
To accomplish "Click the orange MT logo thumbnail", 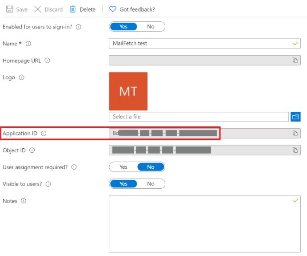I will pyautogui.click(x=128, y=91).
